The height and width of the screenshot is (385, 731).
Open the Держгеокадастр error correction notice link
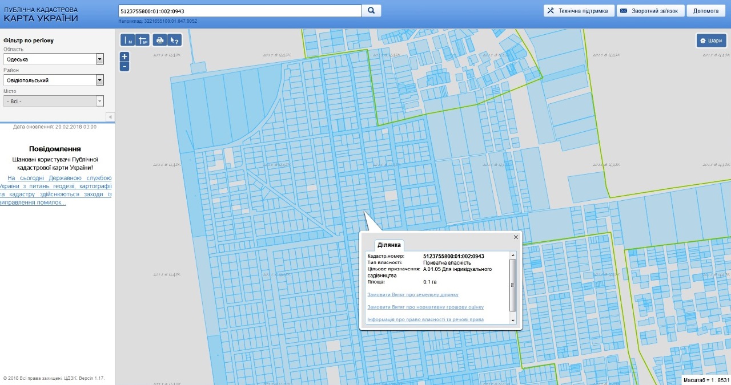point(56,191)
